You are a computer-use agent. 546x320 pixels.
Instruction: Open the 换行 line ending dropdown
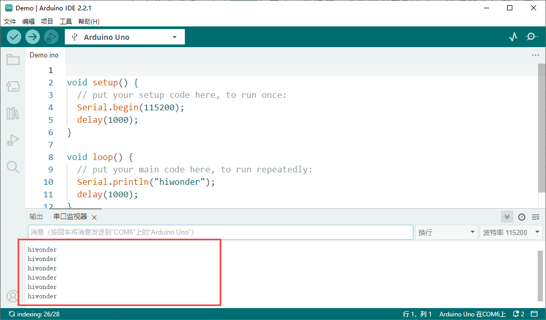[x=446, y=232]
